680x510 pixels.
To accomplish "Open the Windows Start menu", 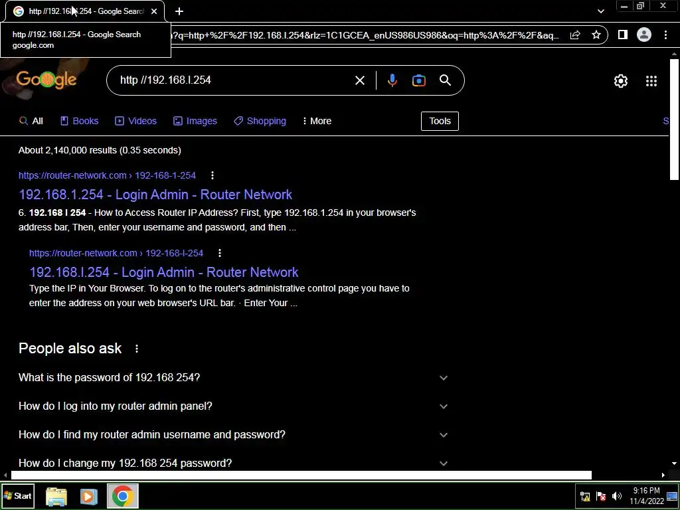I will (x=18, y=495).
